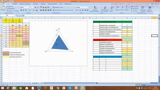
Task: Decrease font size with smaller A
Action: tap(37, 7)
